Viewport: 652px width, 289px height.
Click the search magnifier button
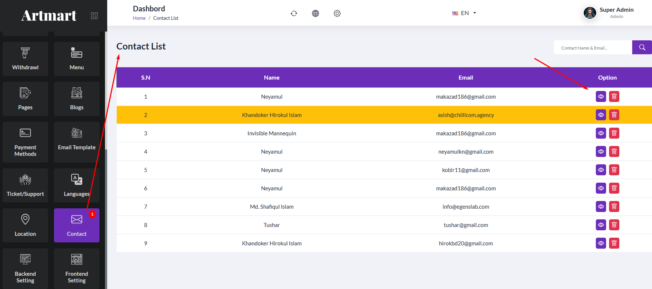[642, 47]
